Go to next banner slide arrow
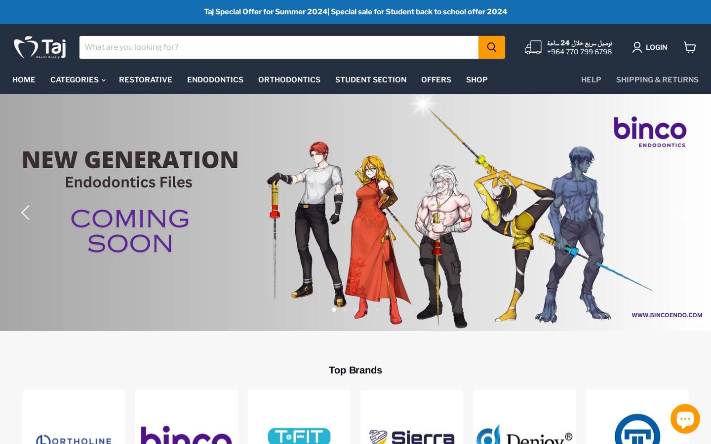Screen dimensions: 711x444 tap(685, 213)
